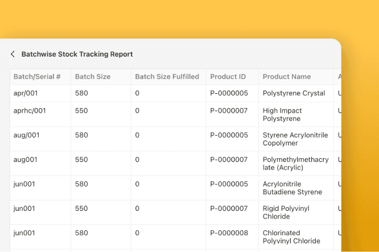This screenshot has height=252, width=379.
Task: Go back using the left chevron arrow
Action: click(x=13, y=54)
